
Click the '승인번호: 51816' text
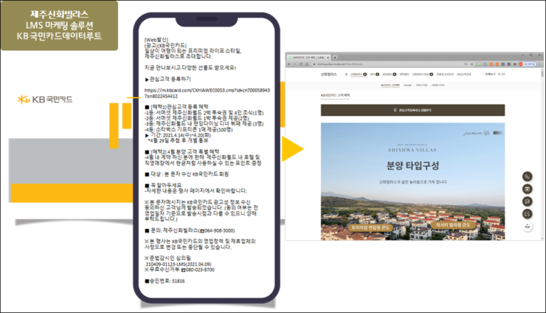(165, 281)
